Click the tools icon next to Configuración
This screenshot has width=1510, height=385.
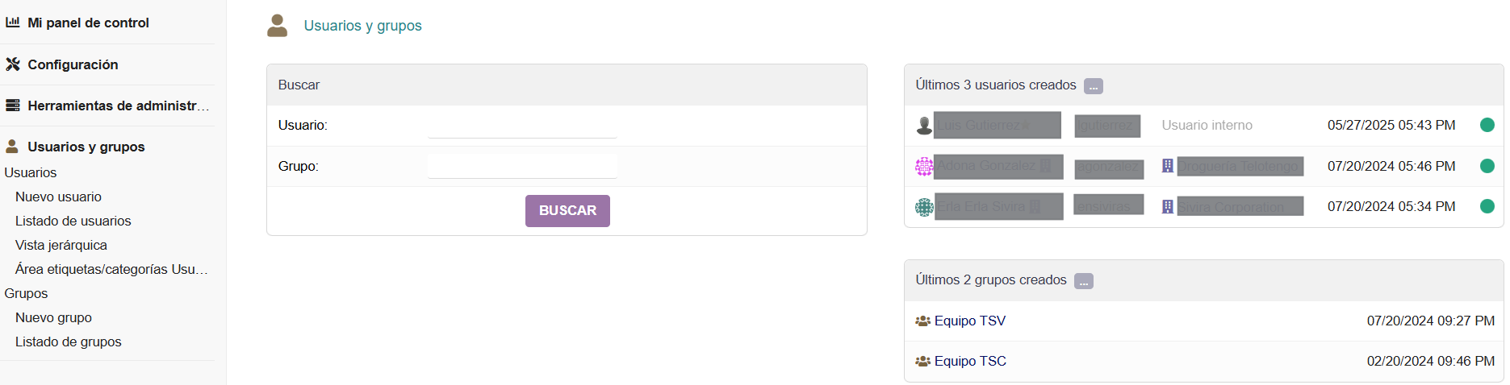pyautogui.click(x=12, y=64)
